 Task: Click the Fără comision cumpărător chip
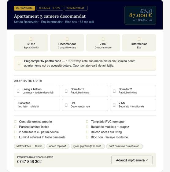point(124,146)
